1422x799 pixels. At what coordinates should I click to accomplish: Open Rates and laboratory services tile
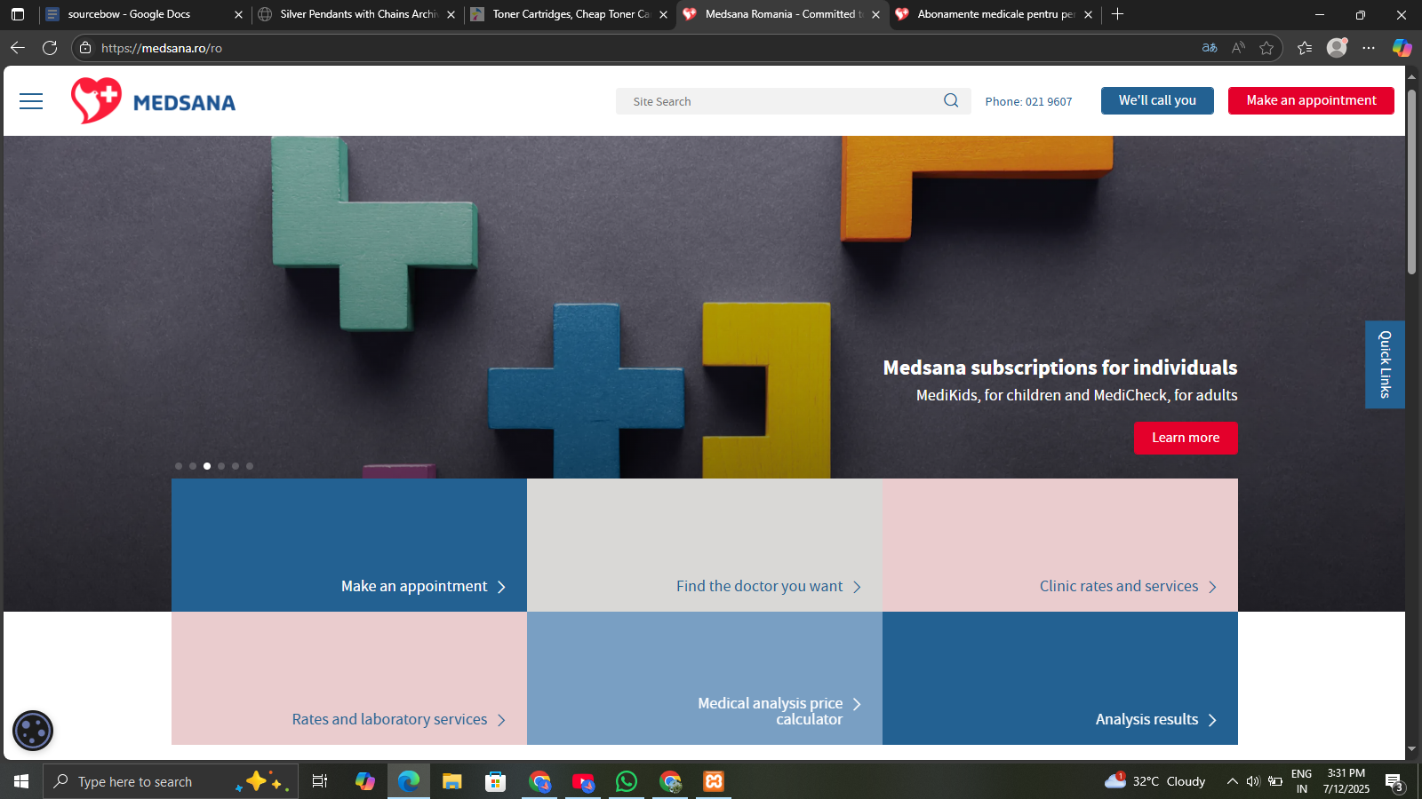coord(349,678)
